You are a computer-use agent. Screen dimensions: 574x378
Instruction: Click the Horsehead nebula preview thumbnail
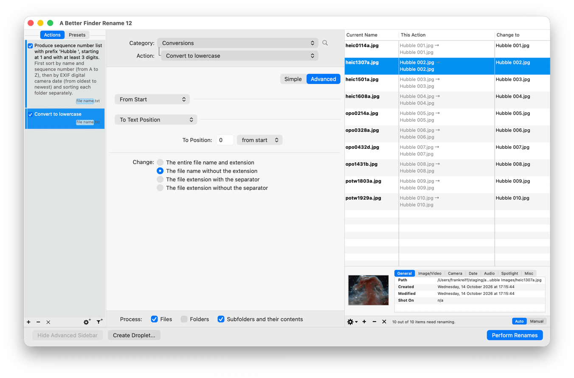(x=369, y=290)
